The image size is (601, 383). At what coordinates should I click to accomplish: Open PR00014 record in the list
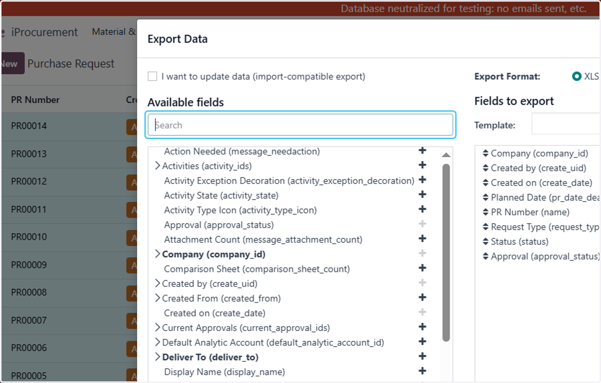pyautogui.click(x=29, y=126)
